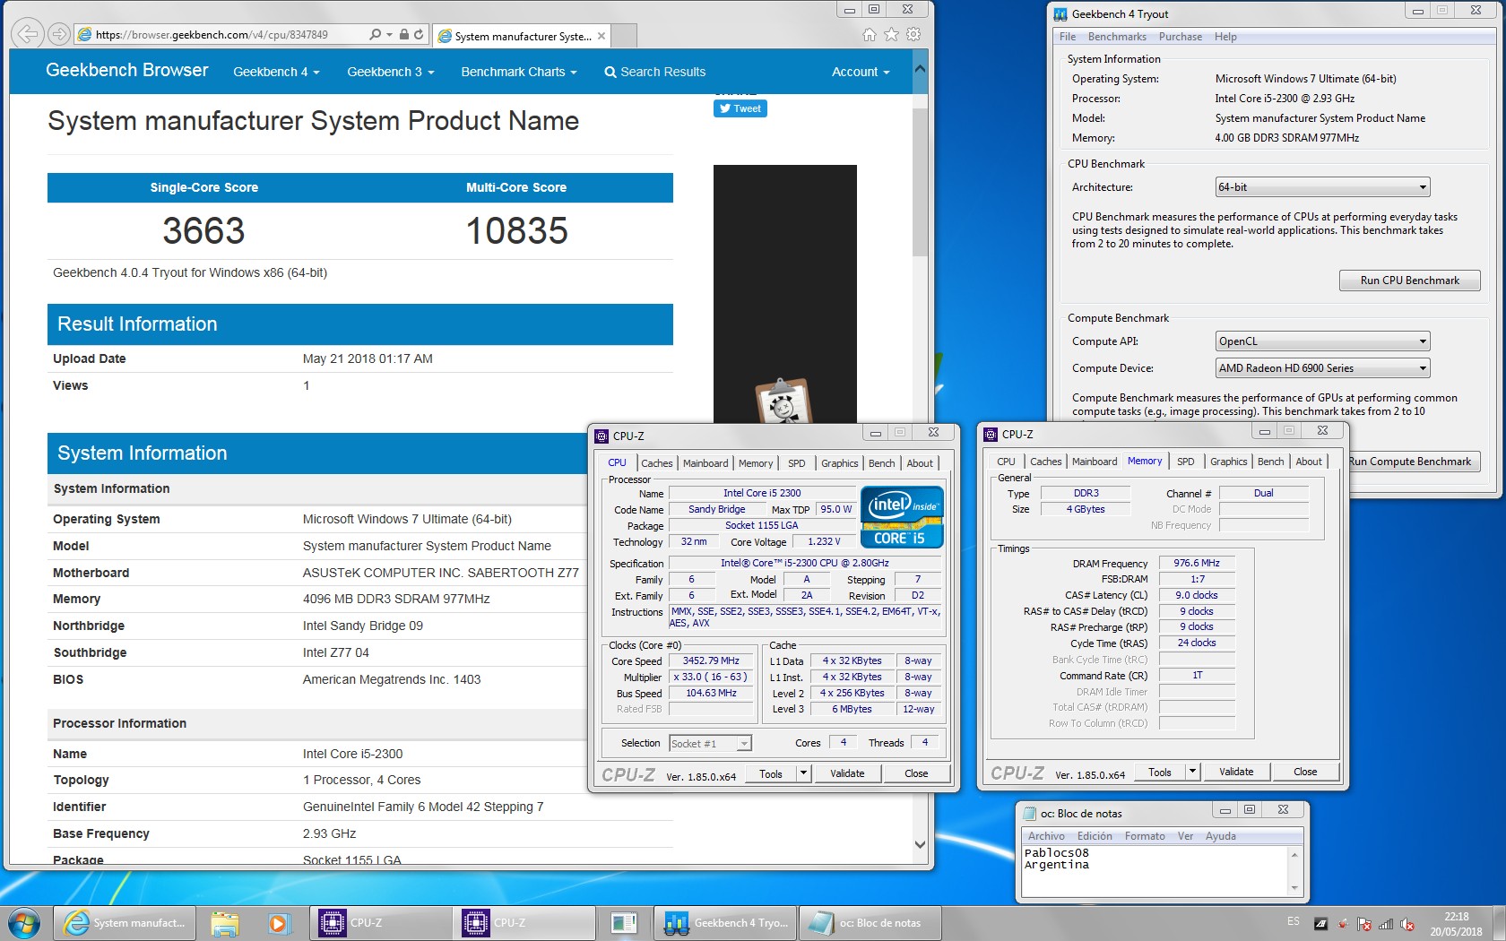Click the DRAM Frequency value 976.6 MHz
This screenshot has height=941, width=1506.
pyautogui.click(x=1197, y=563)
